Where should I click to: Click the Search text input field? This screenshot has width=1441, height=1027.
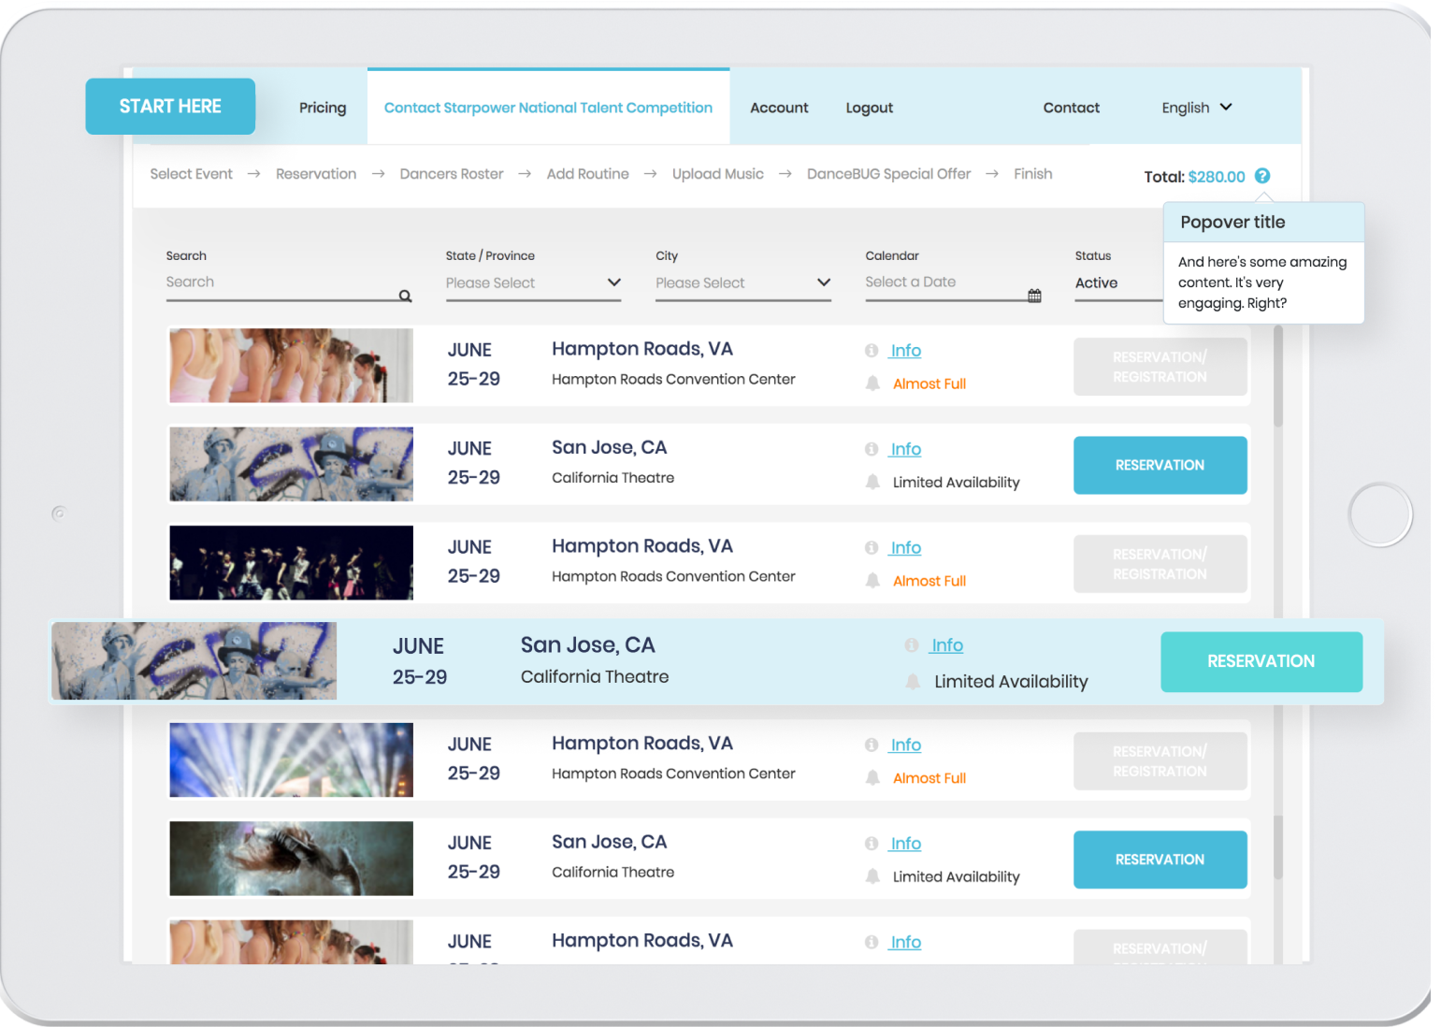click(281, 282)
